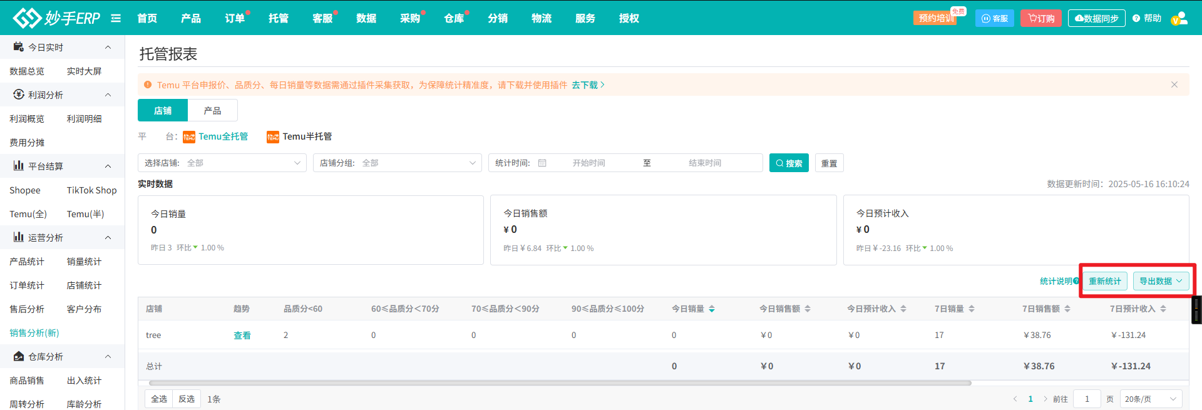Switch to the 店铺 tab

[163, 110]
